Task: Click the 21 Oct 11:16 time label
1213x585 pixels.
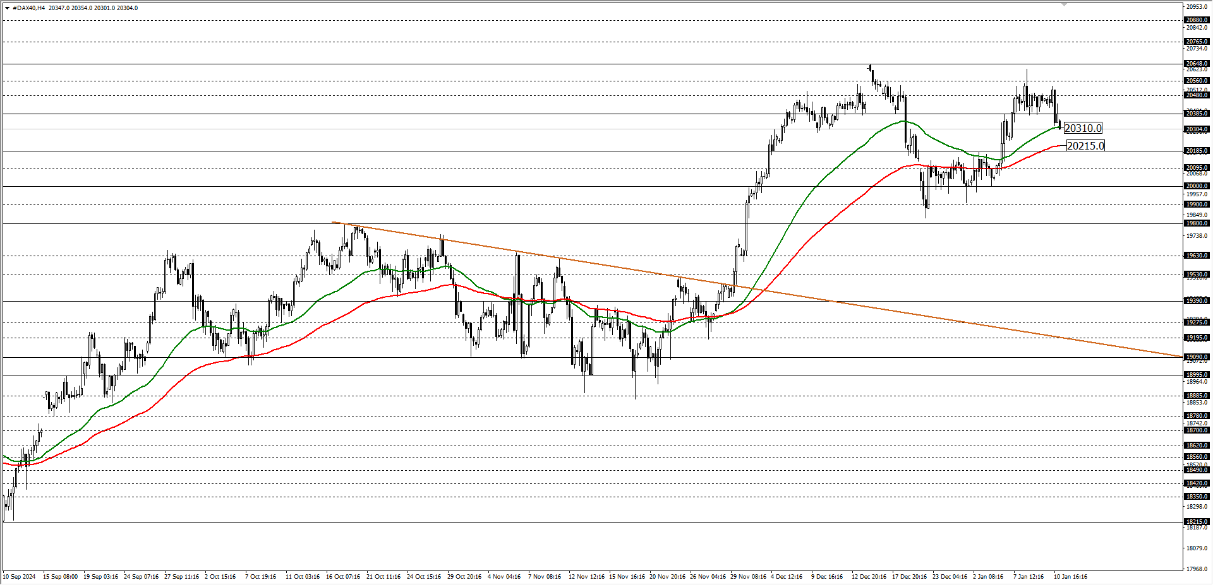Action: (x=383, y=577)
